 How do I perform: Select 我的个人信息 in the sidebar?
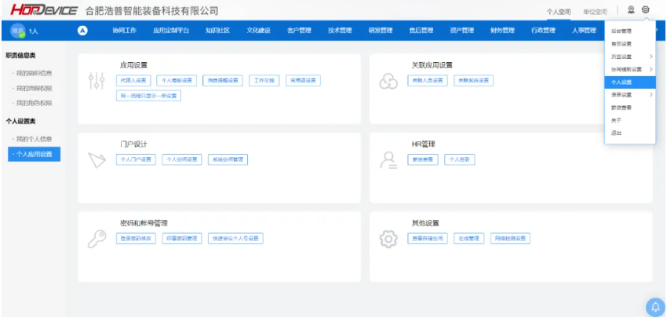pos(34,139)
